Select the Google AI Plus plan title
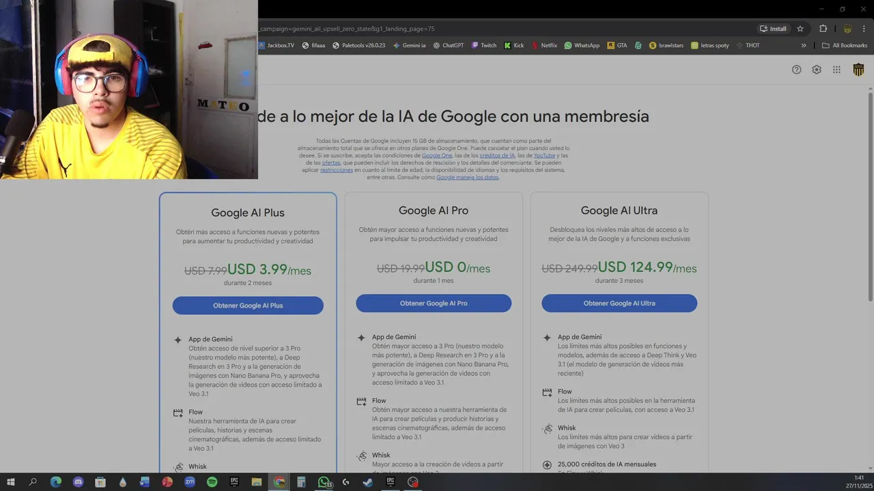This screenshot has height=491, width=874. tap(248, 213)
